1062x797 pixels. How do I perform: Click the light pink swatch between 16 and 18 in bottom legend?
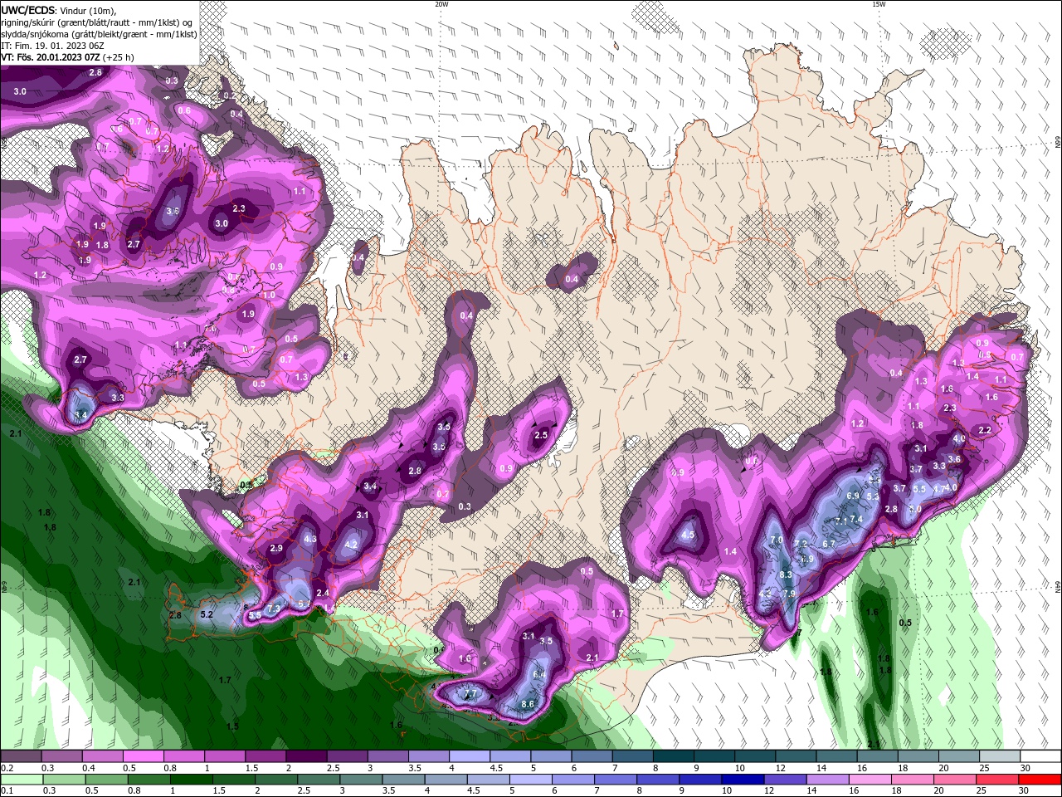pos(870,780)
